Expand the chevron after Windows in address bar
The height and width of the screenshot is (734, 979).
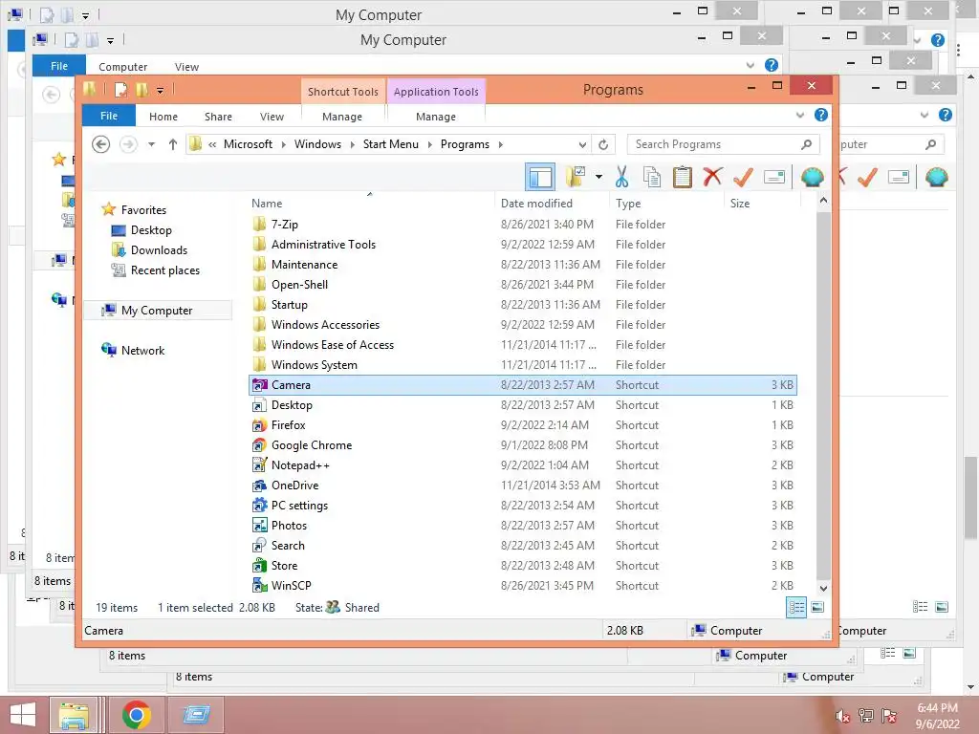coord(352,145)
